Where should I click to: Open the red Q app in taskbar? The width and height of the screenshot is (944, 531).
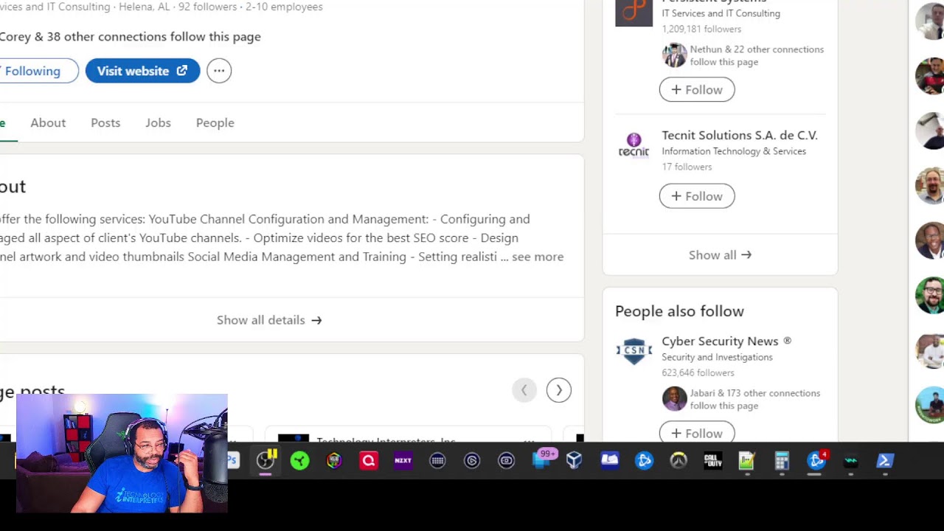pyautogui.click(x=369, y=461)
